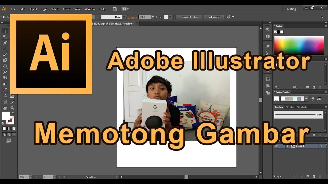Switch to the Symbols tab
This screenshot has width=328, height=184.
point(302,107)
